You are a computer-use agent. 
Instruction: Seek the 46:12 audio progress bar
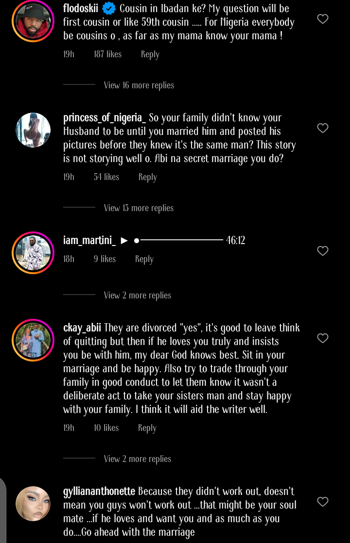point(179,240)
